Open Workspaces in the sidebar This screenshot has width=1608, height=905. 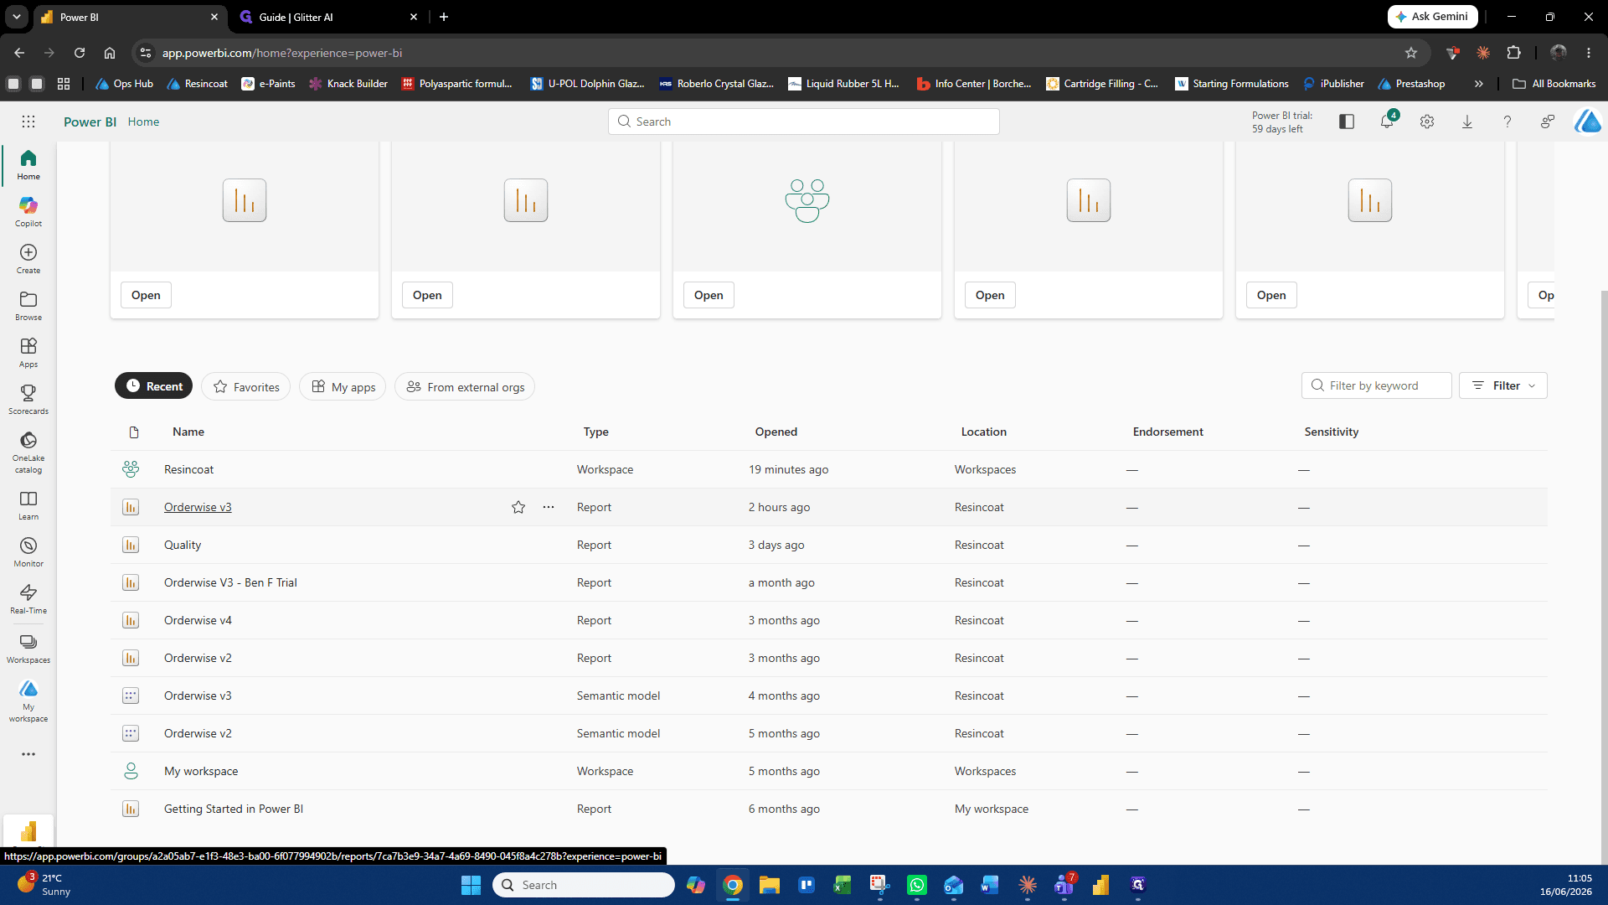coord(28,648)
